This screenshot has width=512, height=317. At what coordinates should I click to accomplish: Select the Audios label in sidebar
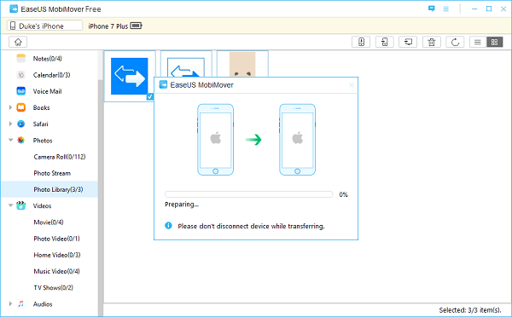click(x=43, y=304)
